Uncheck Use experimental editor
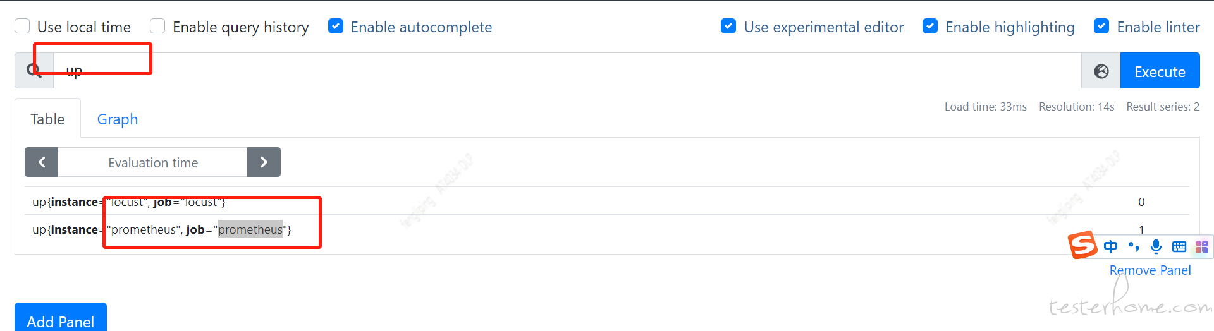 tap(728, 26)
